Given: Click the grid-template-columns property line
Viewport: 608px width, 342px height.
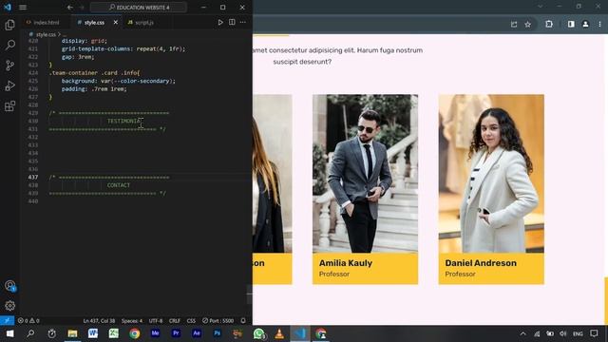Looking at the screenshot, I should 123,48.
